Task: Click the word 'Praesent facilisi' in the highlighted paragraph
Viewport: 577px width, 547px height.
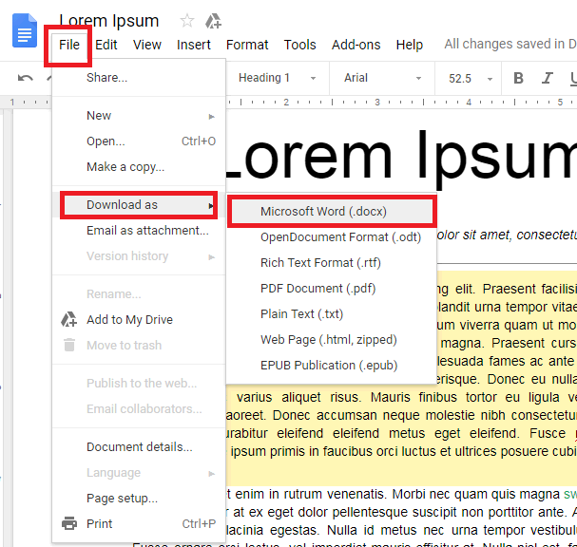Action: 529,289
